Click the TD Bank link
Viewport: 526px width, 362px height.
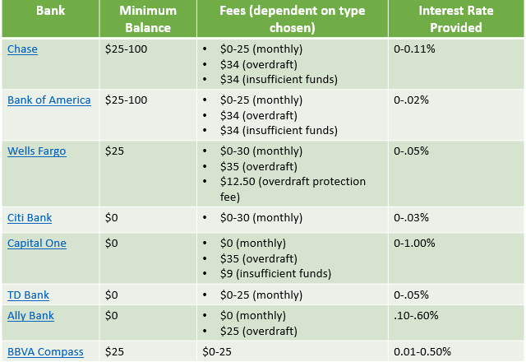tap(29, 295)
